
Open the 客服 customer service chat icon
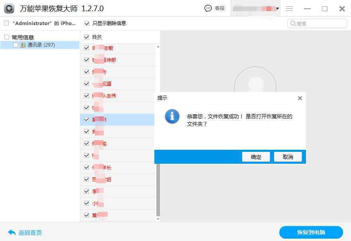tap(208, 8)
